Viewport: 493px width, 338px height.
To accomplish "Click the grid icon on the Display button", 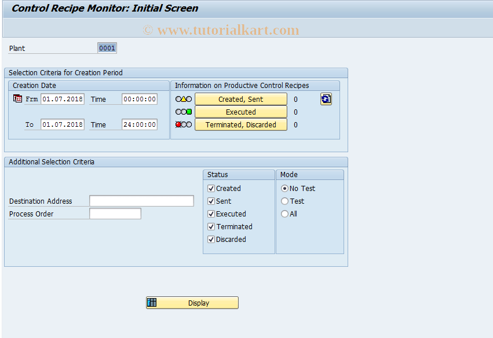I will click(151, 302).
